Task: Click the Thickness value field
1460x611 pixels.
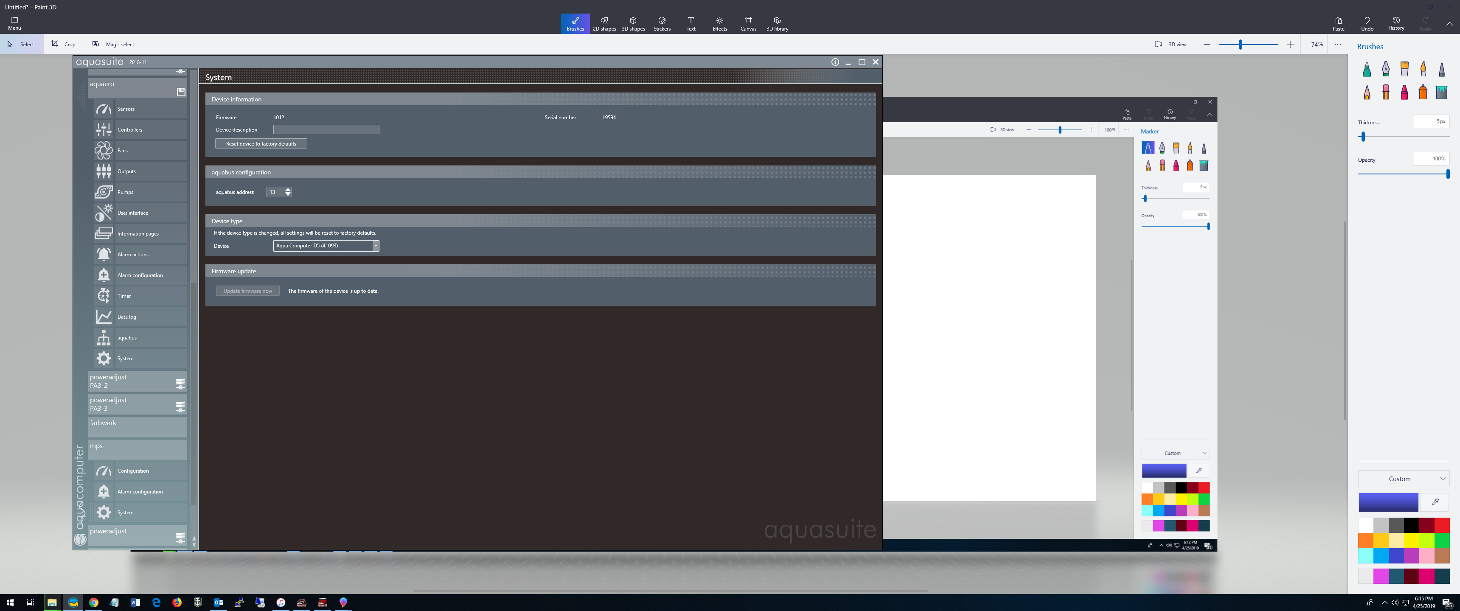Action: [1431, 121]
